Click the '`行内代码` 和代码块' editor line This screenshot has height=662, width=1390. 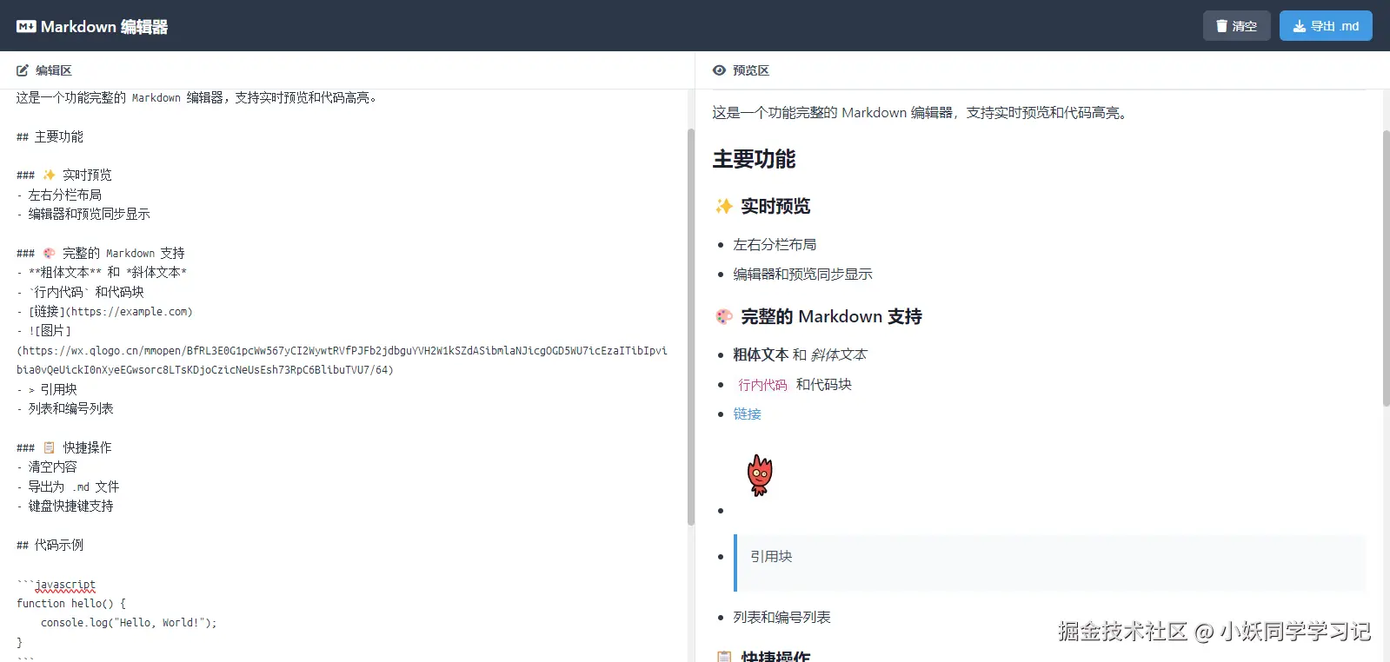[80, 292]
